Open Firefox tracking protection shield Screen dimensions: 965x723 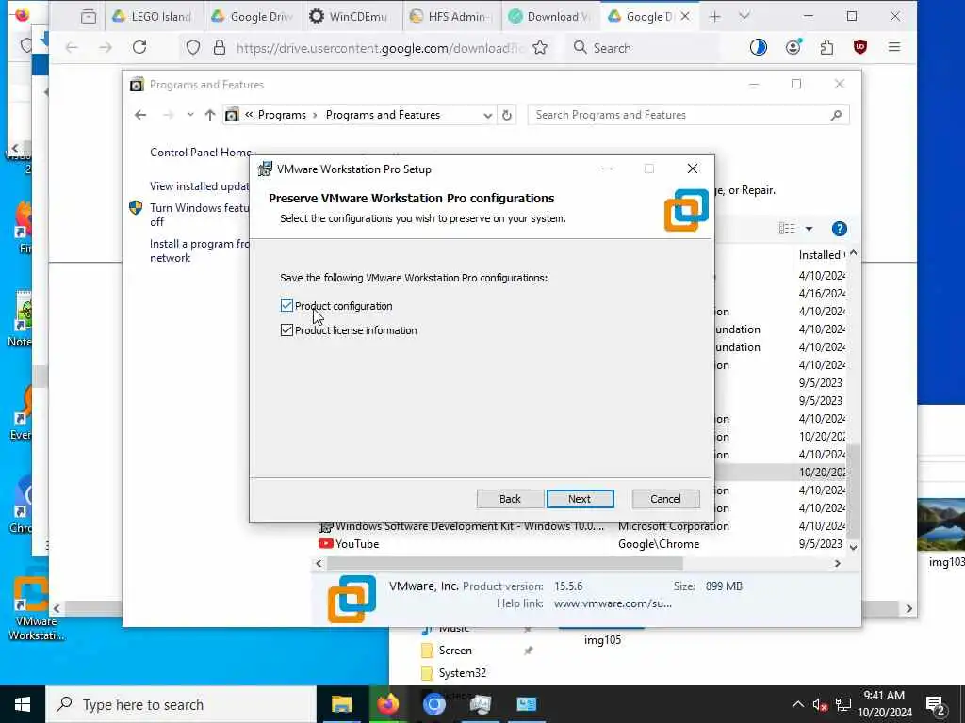pos(193,47)
